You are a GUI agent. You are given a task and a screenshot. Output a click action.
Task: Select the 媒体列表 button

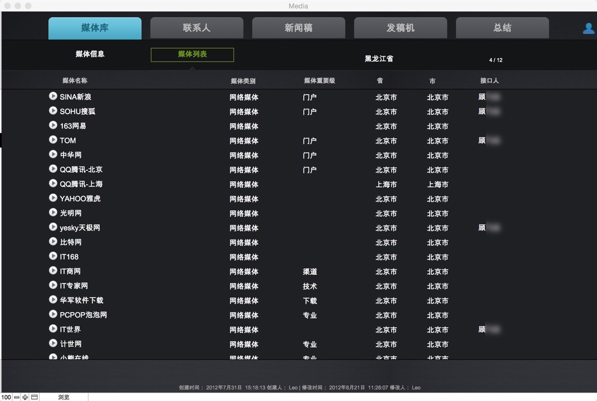192,55
